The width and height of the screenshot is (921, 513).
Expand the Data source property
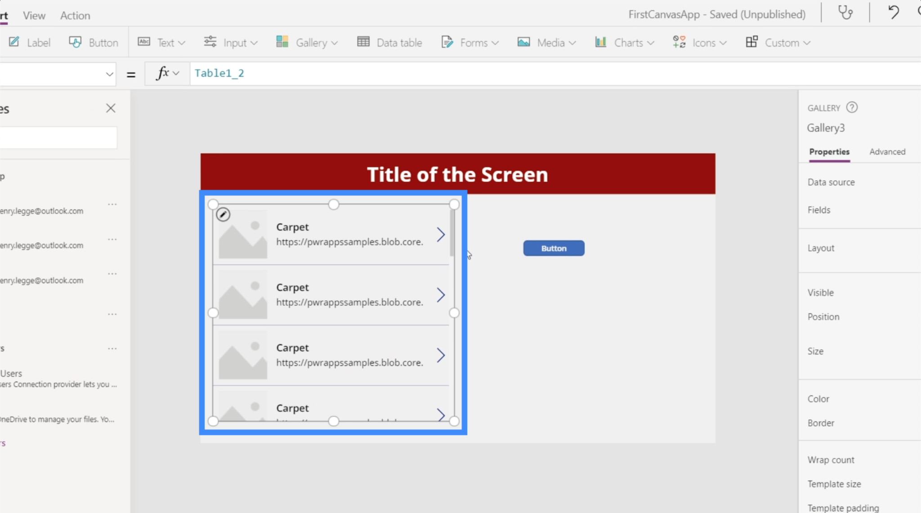point(832,182)
